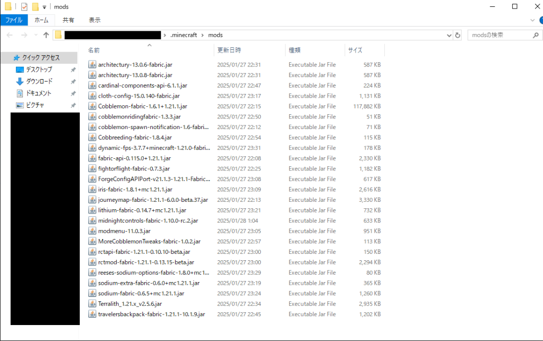Screen dimensions: 543x341
Task: Click the jar icon beside architectury-13.0.6-fabric.jar
Action: pos(92,65)
